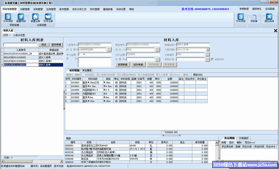Click 新增 in supplier detail panel
Screen dimensions: 279x169
coord(224,142)
